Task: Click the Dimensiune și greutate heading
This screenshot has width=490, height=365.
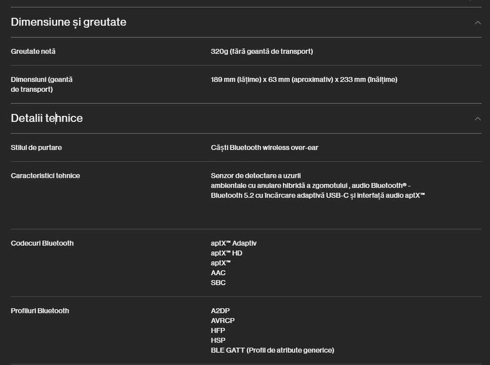Action: point(68,22)
